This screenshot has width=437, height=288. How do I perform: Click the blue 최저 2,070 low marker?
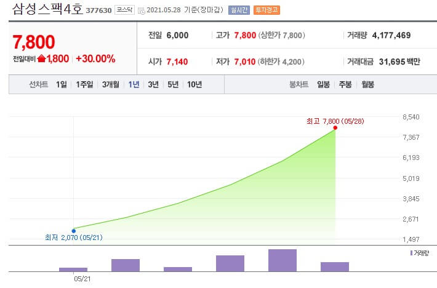click(x=74, y=231)
